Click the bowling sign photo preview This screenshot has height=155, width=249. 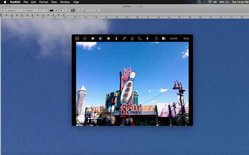tap(132, 84)
